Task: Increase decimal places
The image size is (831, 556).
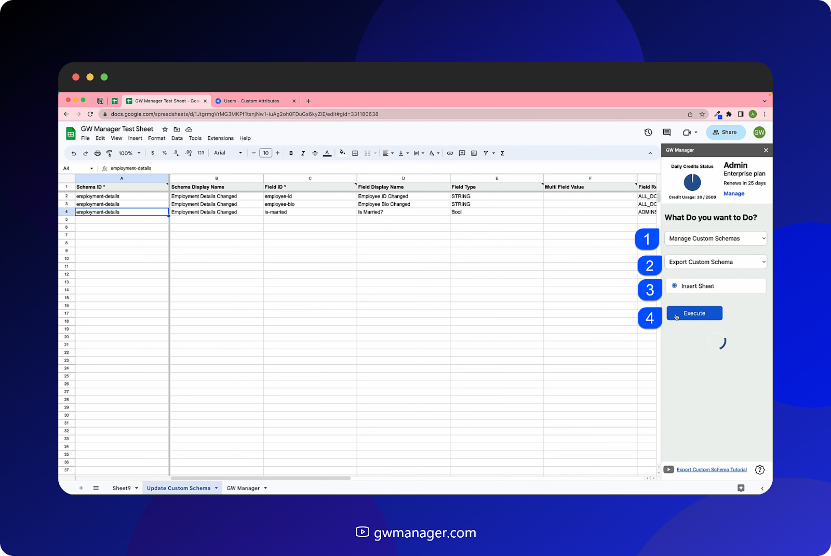Action: (189, 153)
